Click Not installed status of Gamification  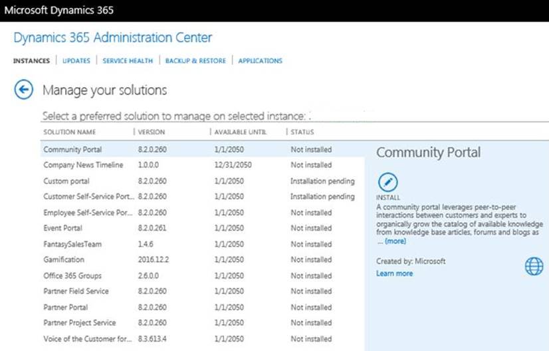tap(311, 259)
